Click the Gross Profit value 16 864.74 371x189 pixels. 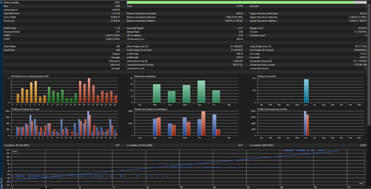(x=115, y=17)
